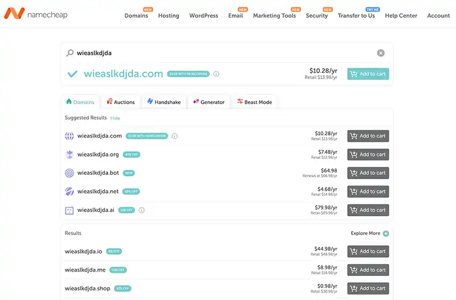Add wieaslkdjda.bot to cart
The width and height of the screenshot is (456, 300).
coord(368,173)
